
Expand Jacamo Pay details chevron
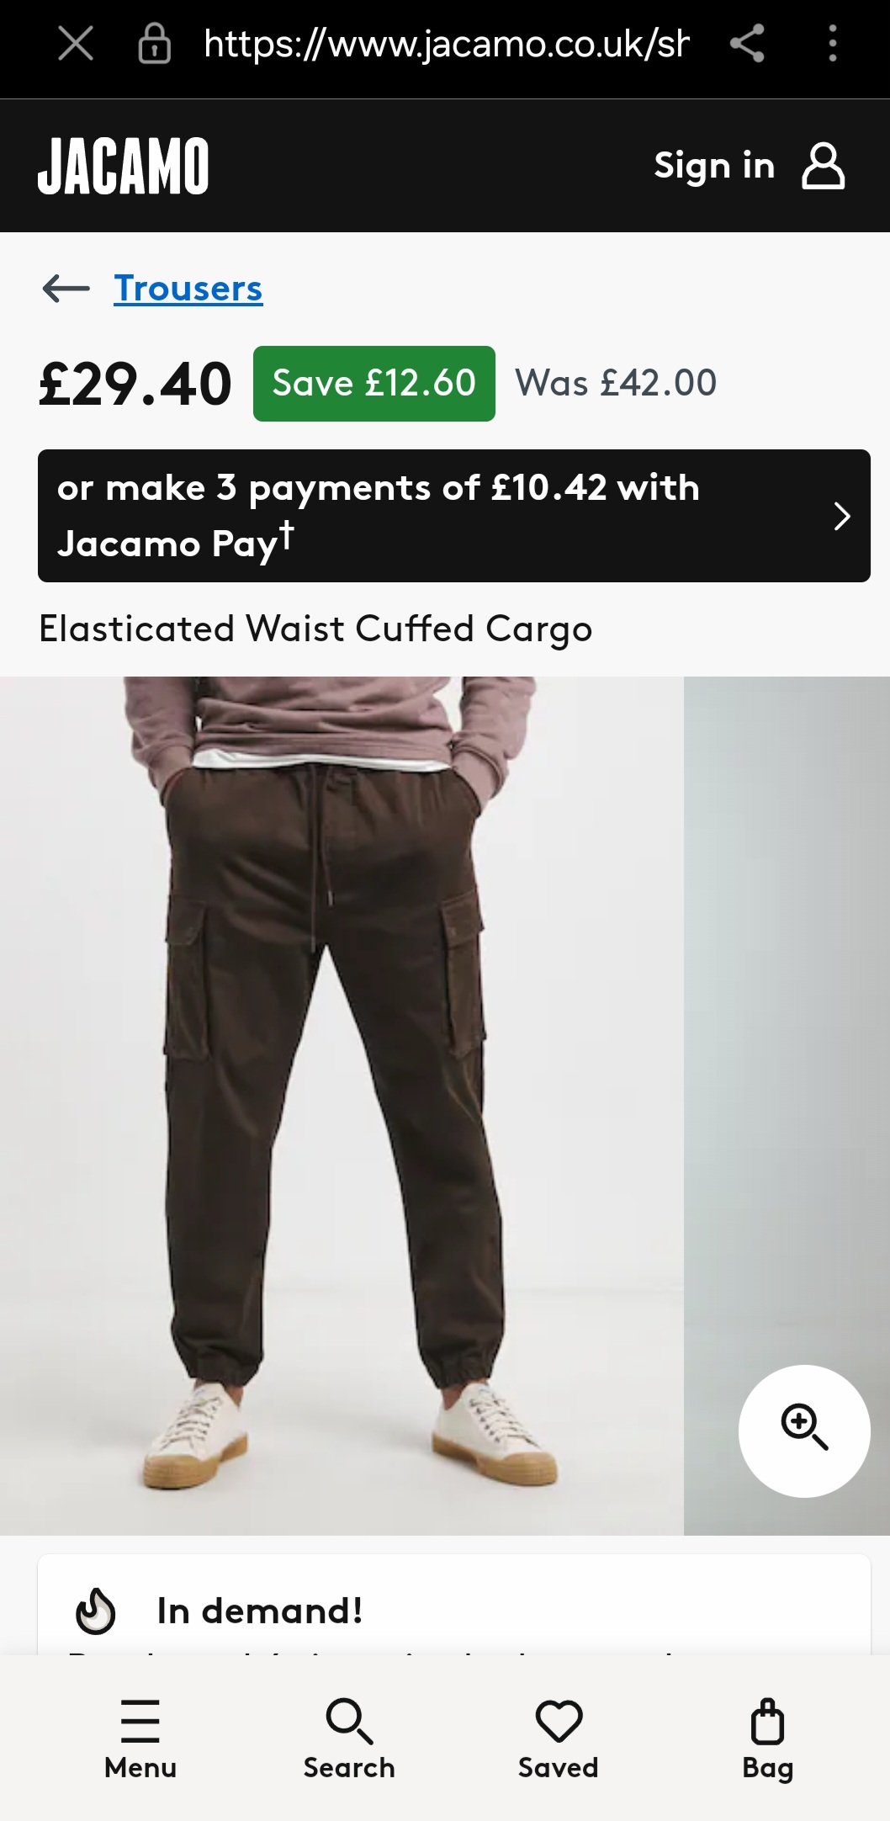[841, 516]
